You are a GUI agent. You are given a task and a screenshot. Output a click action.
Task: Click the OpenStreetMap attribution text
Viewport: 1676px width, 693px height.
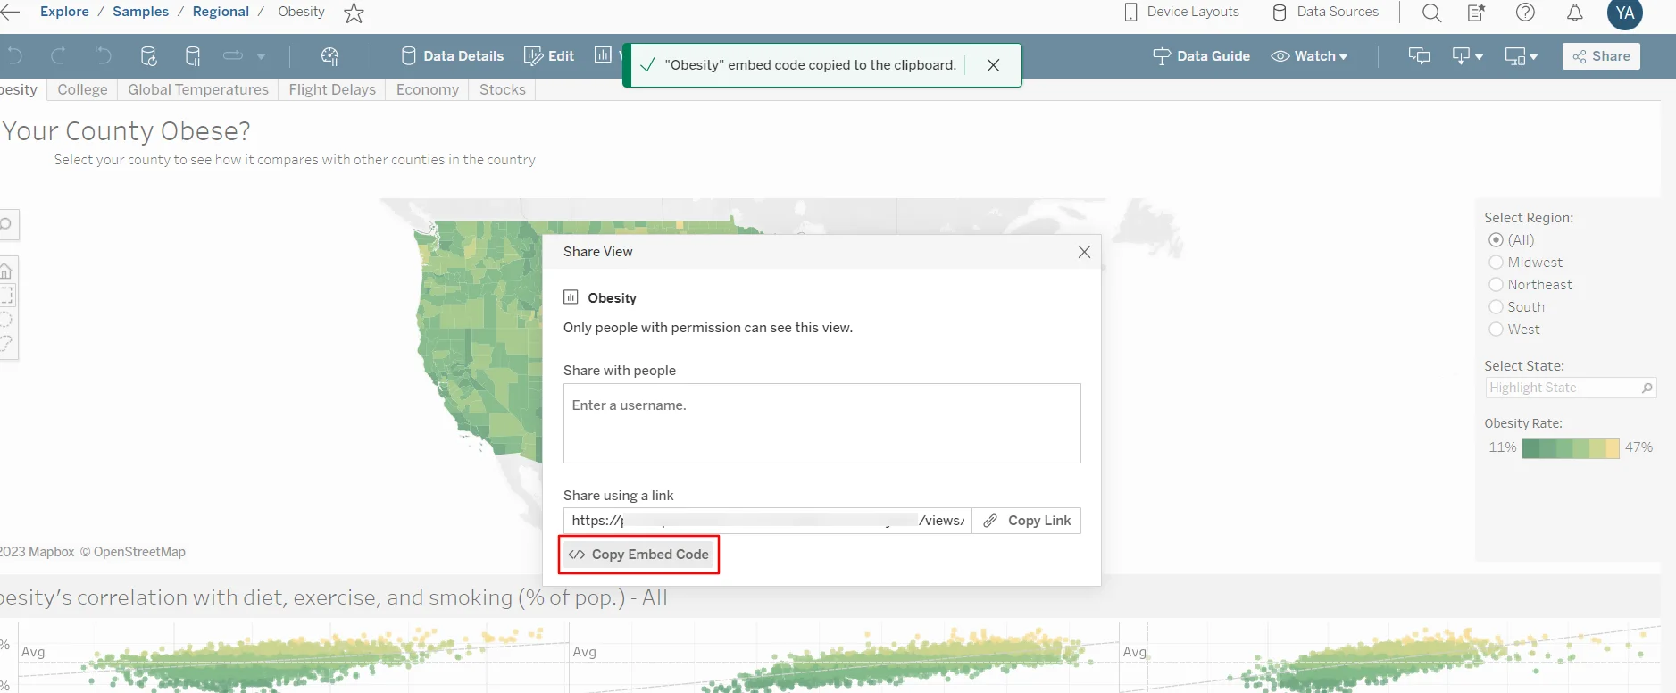(x=133, y=552)
